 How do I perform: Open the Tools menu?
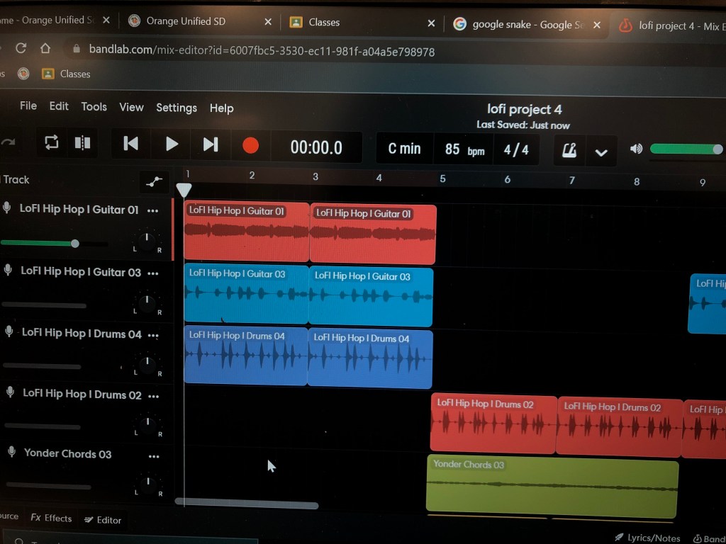point(94,106)
